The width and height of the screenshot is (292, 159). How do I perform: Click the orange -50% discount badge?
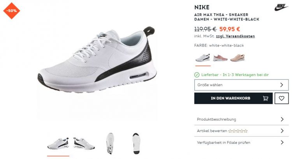[12, 11]
